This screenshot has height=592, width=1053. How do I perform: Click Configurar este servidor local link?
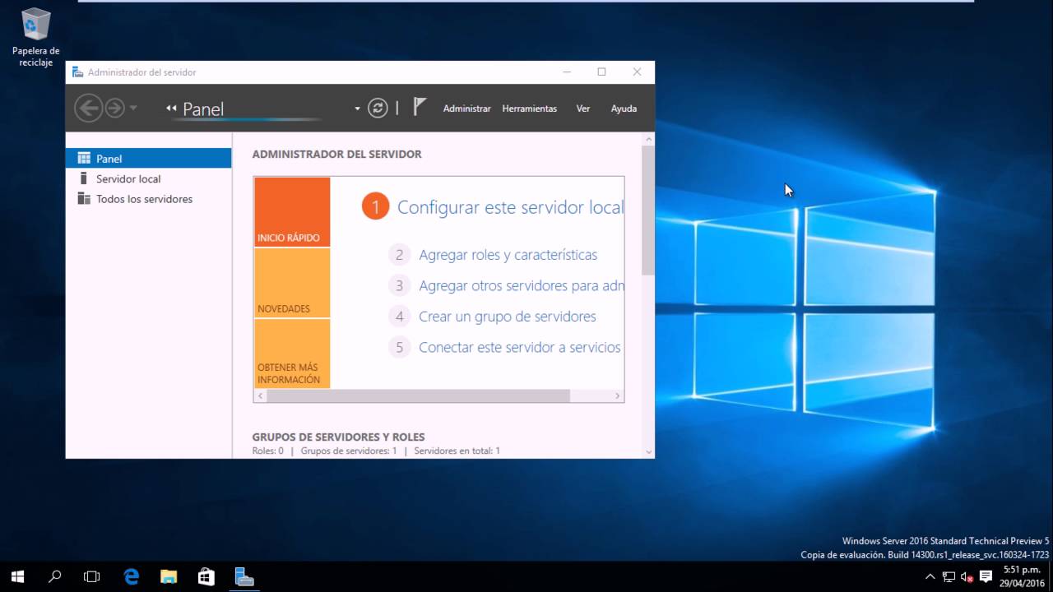[x=510, y=207]
